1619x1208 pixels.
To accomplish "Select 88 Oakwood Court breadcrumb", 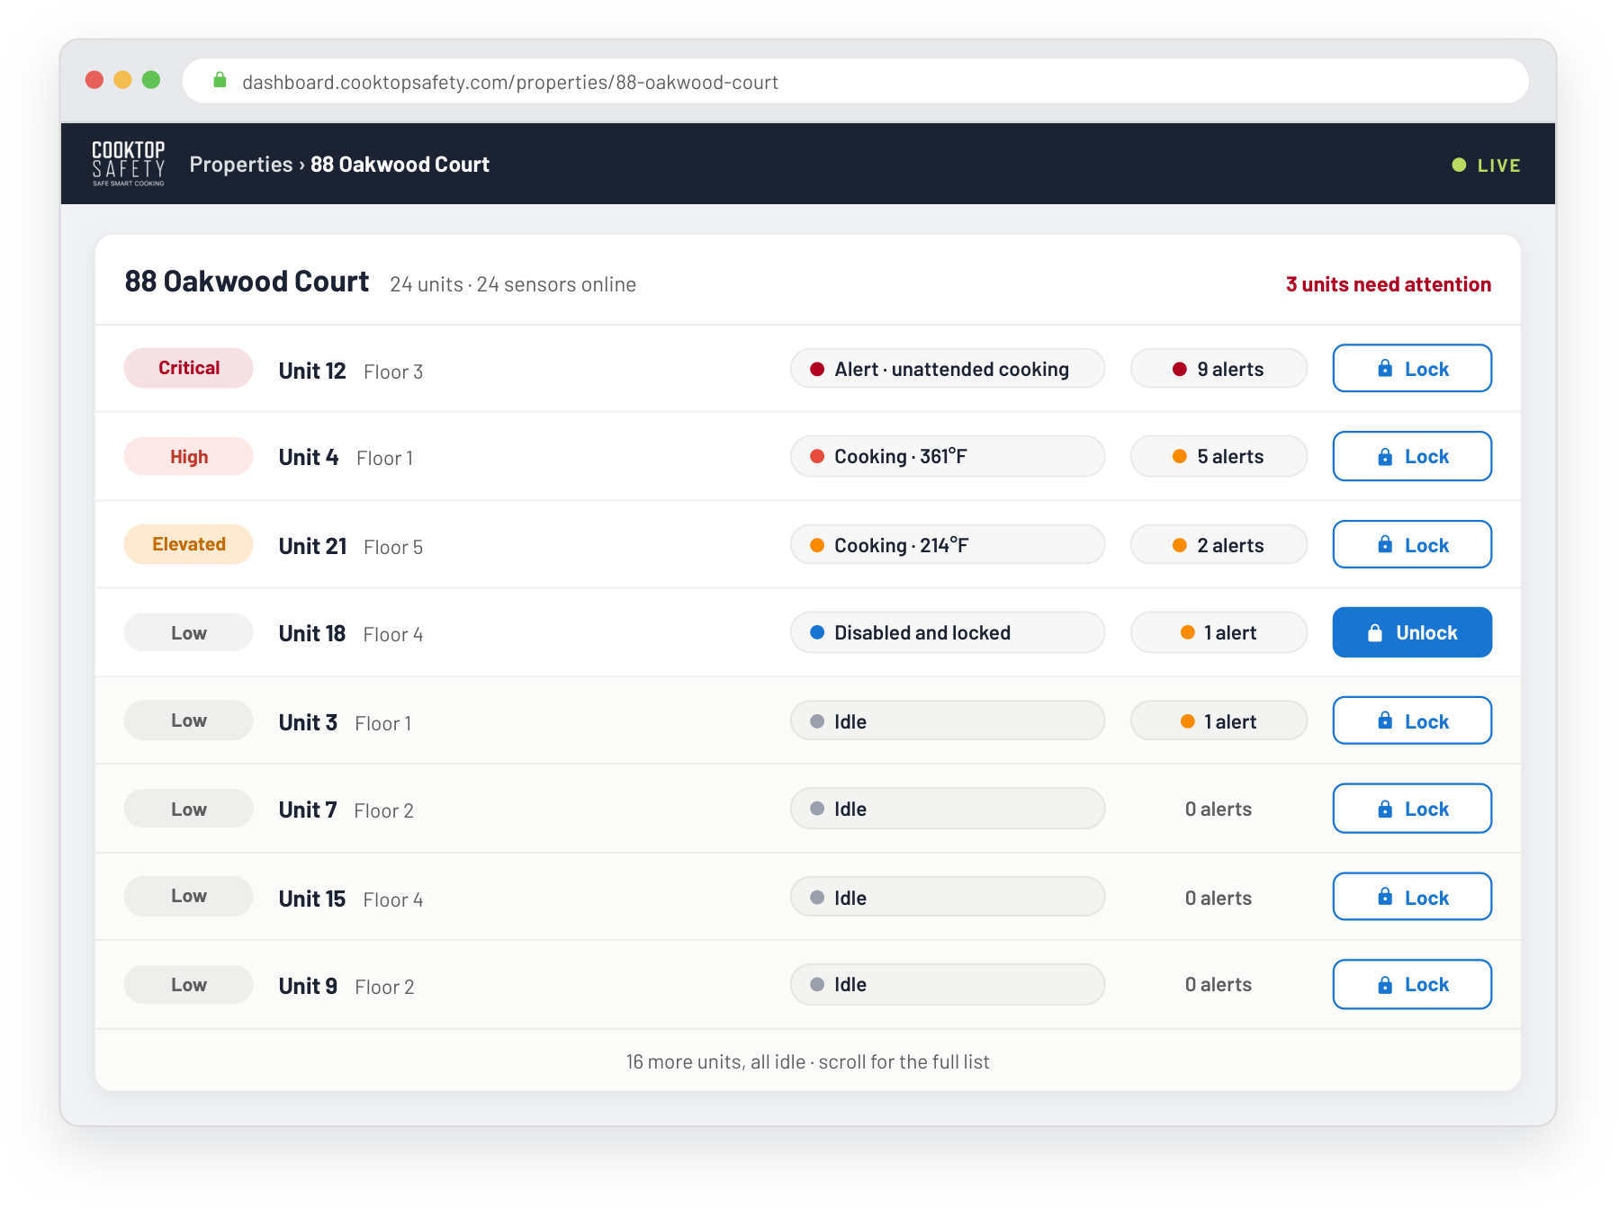I will [x=400, y=165].
